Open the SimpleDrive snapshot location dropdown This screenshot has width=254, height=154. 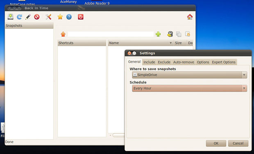point(190,75)
